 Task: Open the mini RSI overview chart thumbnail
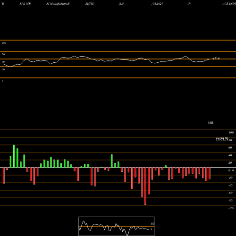(x=117, y=226)
